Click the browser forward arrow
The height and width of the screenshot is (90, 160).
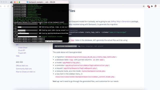tap(4, 6)
